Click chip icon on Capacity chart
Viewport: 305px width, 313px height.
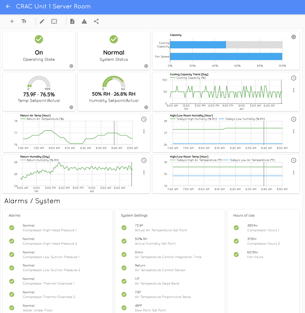tap(293, 37)
